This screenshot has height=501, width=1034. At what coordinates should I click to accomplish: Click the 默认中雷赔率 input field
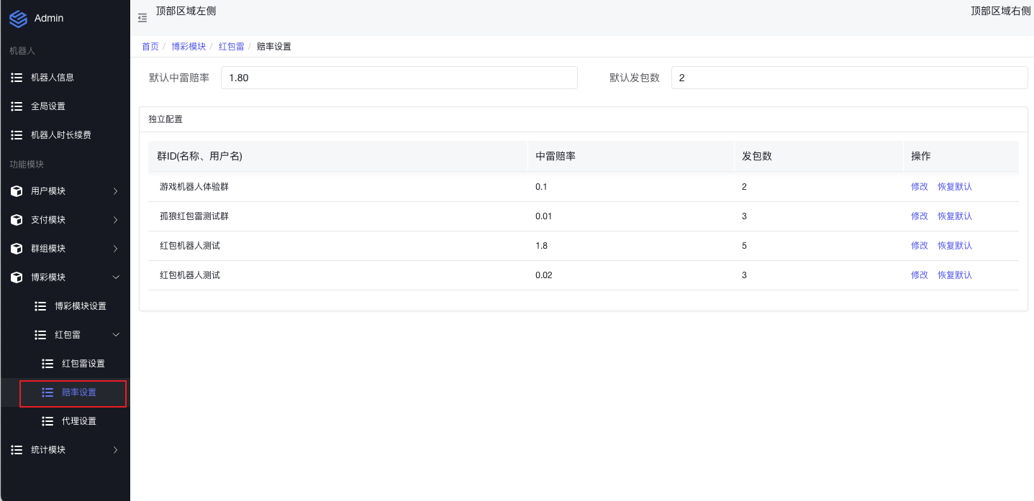pos(399,78)
